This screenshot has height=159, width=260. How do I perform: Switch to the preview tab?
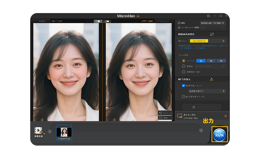tap(163, 21)
